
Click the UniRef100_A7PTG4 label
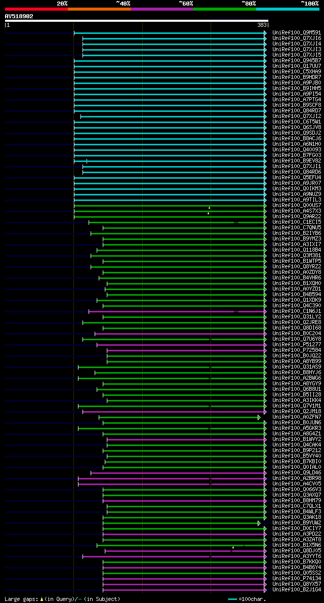[x=296, y=100]
